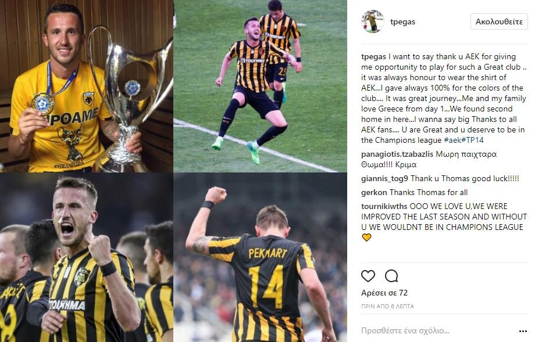Open the tpegas profile avatar

373,21
